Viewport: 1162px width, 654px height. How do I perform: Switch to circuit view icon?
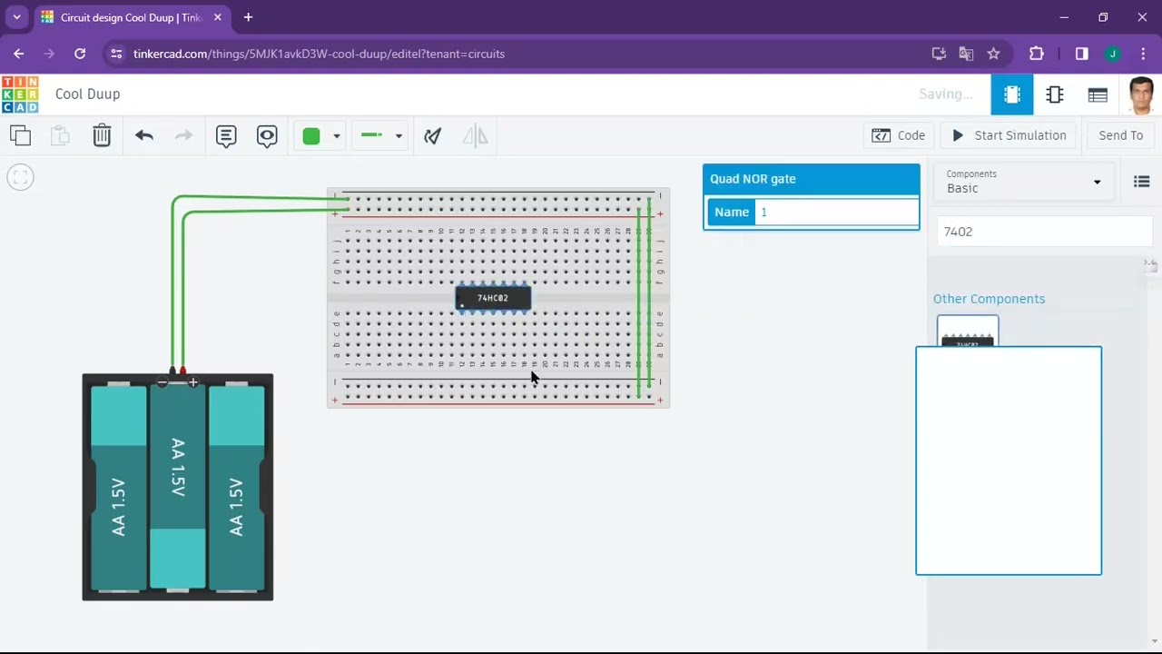click(1012, 94)
